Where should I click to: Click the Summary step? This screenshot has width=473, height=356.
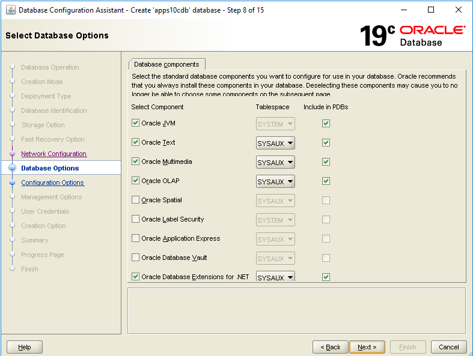point(35,240)
